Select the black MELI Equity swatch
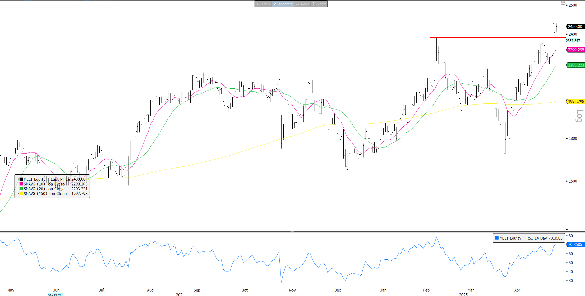 (x=21, y=179)
